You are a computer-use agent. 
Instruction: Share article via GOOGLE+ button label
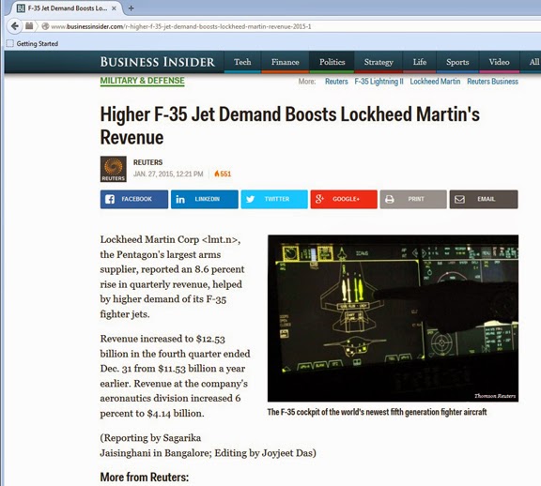(346, 199)
